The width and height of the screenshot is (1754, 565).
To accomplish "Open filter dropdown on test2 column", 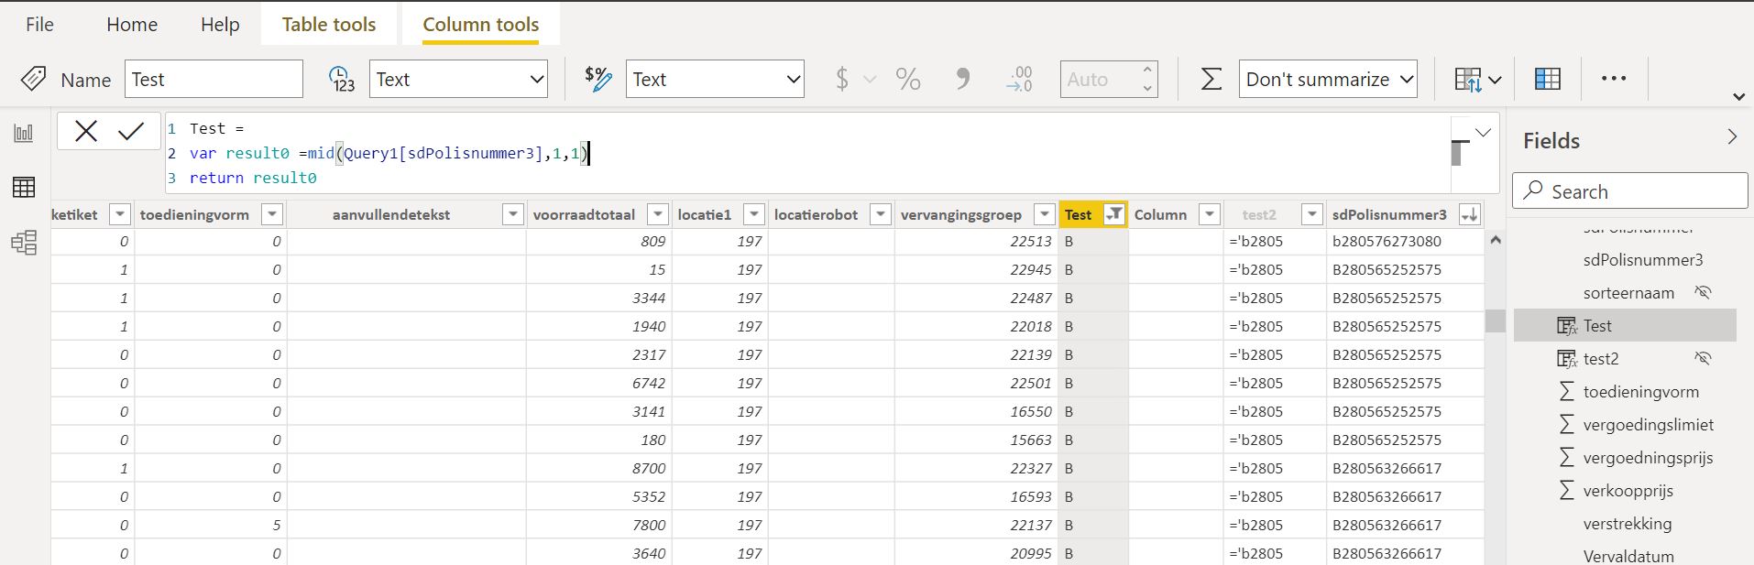I will (x=1312, y=214).
